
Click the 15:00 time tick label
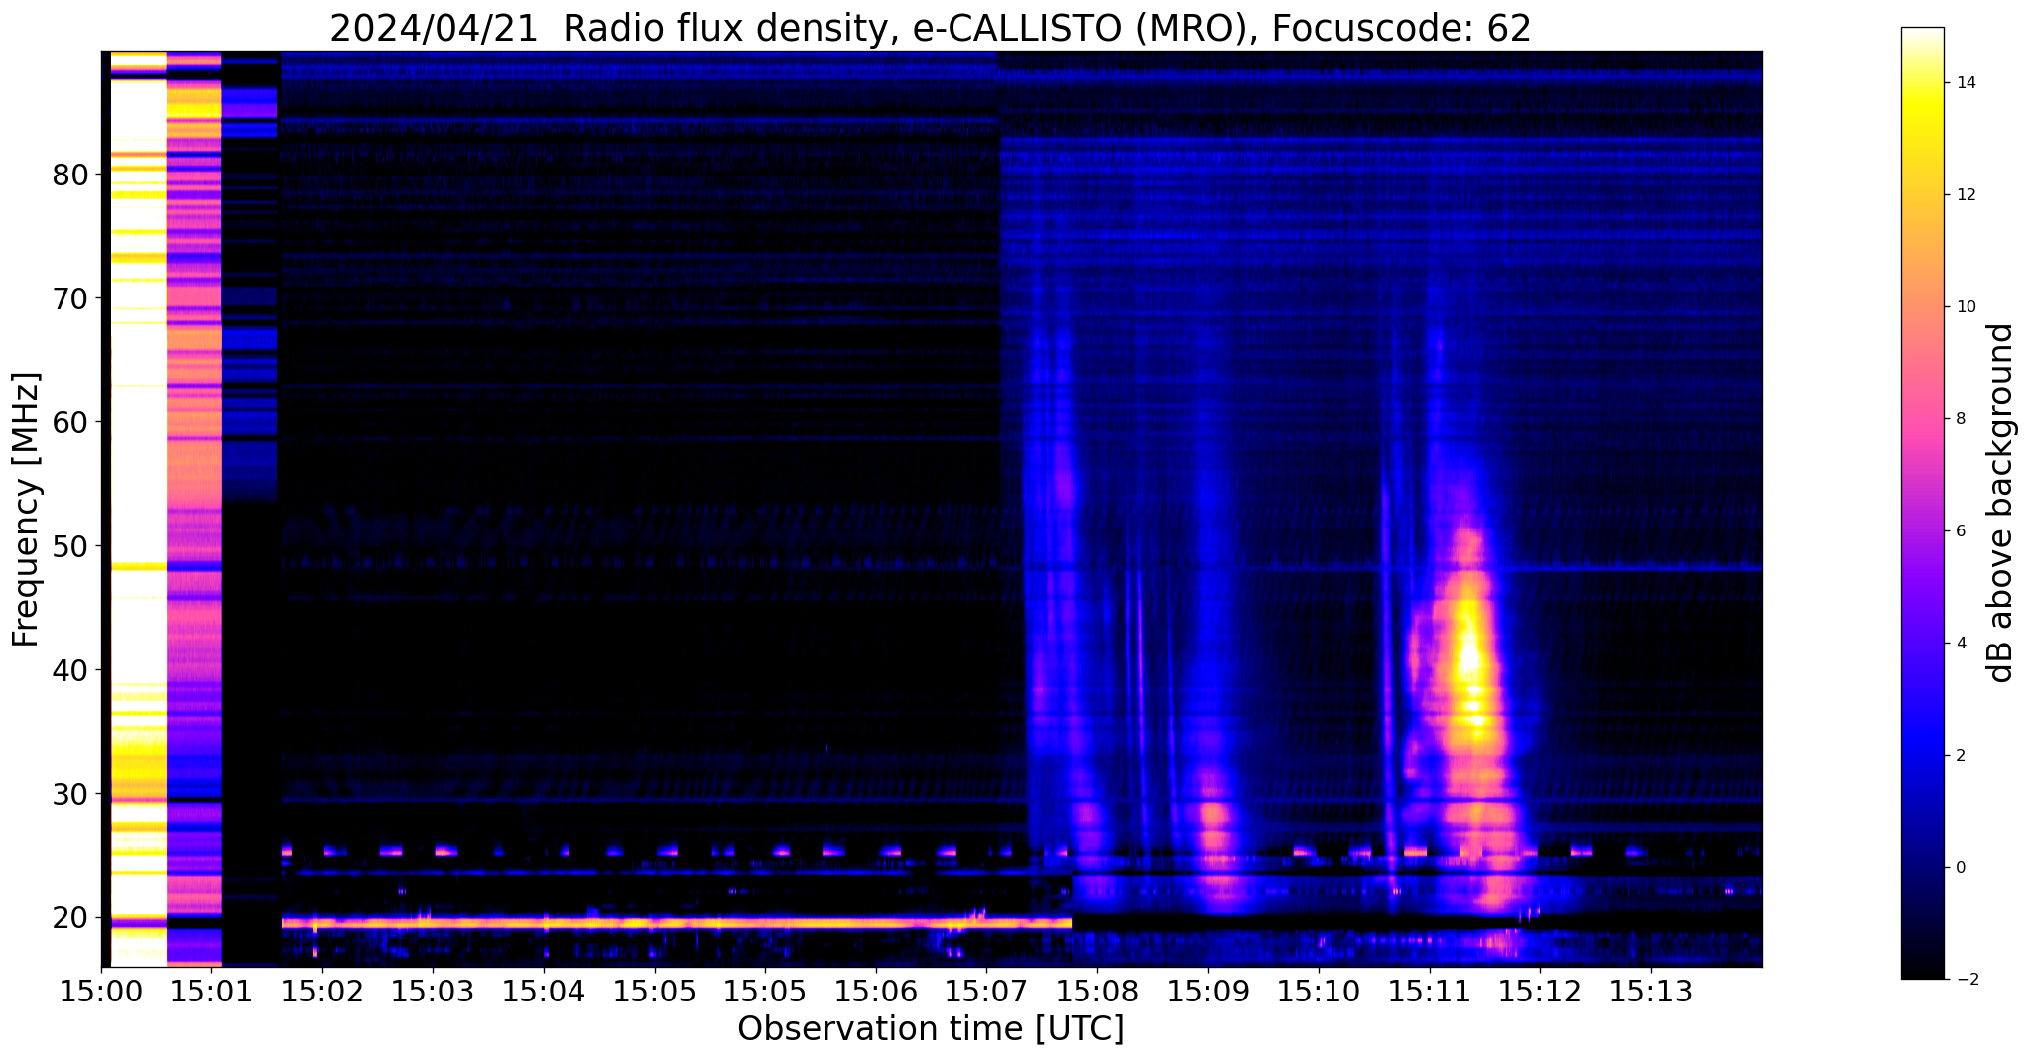pyautogui.click(x=100, y=990)
